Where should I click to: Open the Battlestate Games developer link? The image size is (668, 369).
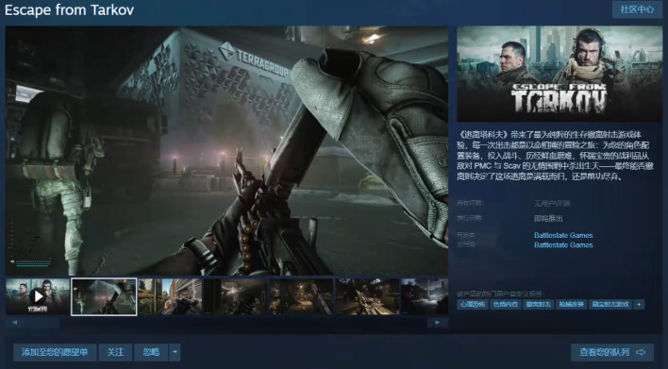[563, 235]
